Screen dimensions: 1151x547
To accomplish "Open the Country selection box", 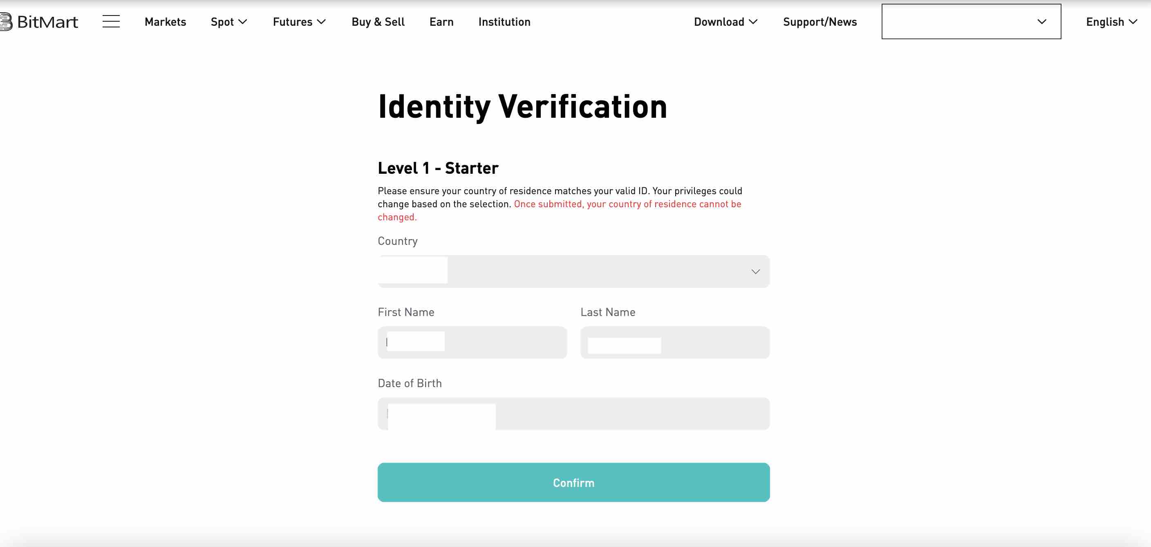I will [x=573, y=271].
